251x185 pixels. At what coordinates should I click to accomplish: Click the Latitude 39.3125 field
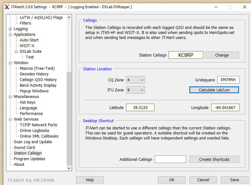click(x=140, y=107)
